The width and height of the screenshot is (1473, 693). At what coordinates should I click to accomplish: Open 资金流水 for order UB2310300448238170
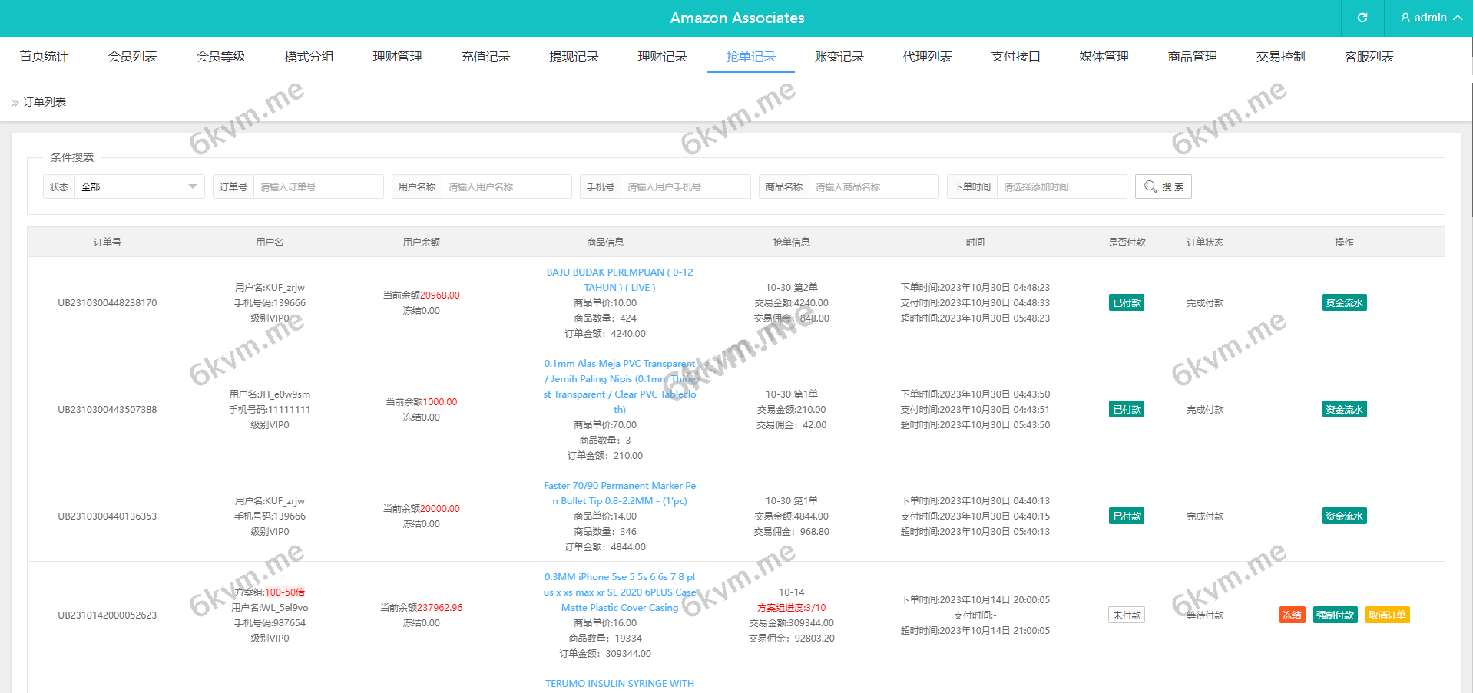1344,302
